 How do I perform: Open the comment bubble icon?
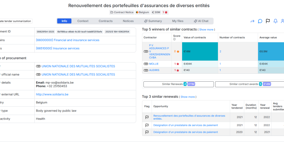pos(260,21)
